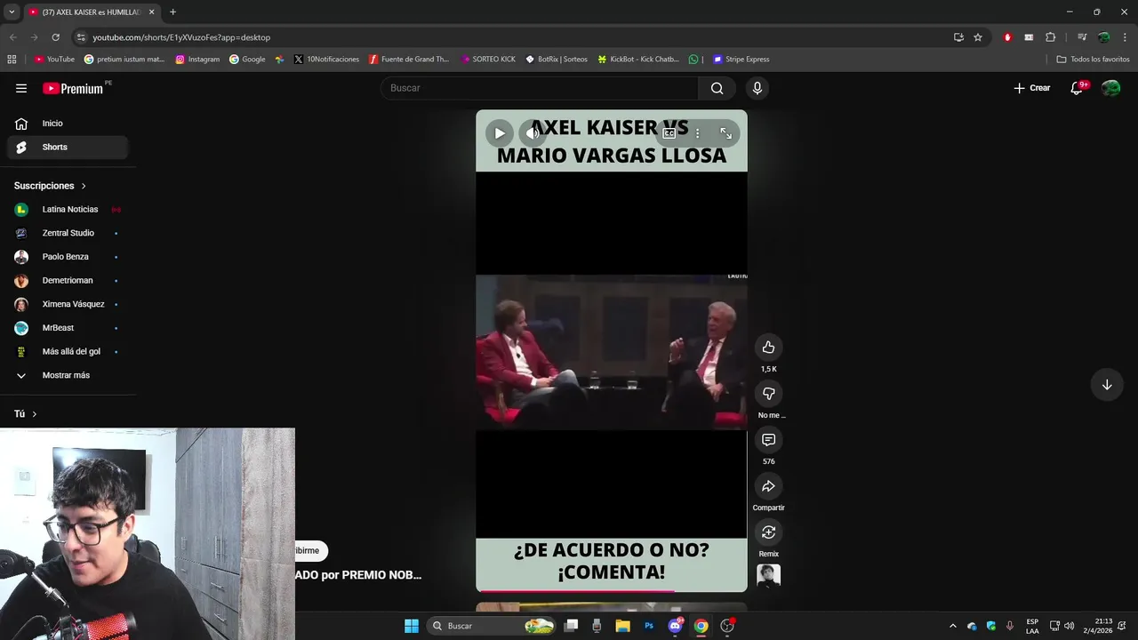This screenshot has height=640, width=1138.
Task: Expand Mostrar más subscriptions
Action: [68, 375]
